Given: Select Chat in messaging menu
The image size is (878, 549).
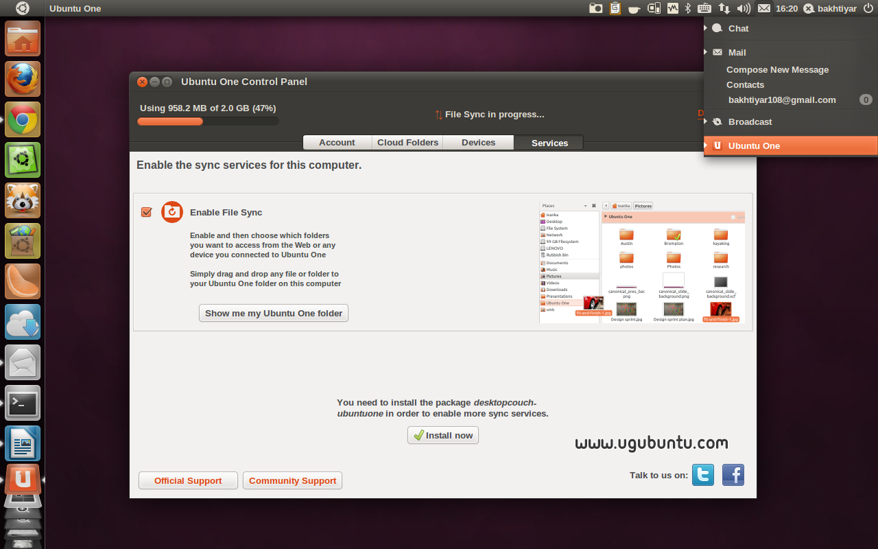Looking at the screenshot, I should click(x=791, y=28).
